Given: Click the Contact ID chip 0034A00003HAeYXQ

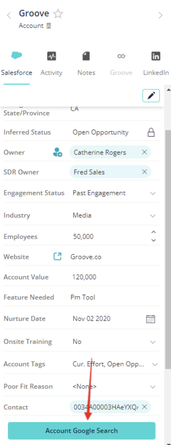Looking at the screenshot, I should (x=110, y=407).
